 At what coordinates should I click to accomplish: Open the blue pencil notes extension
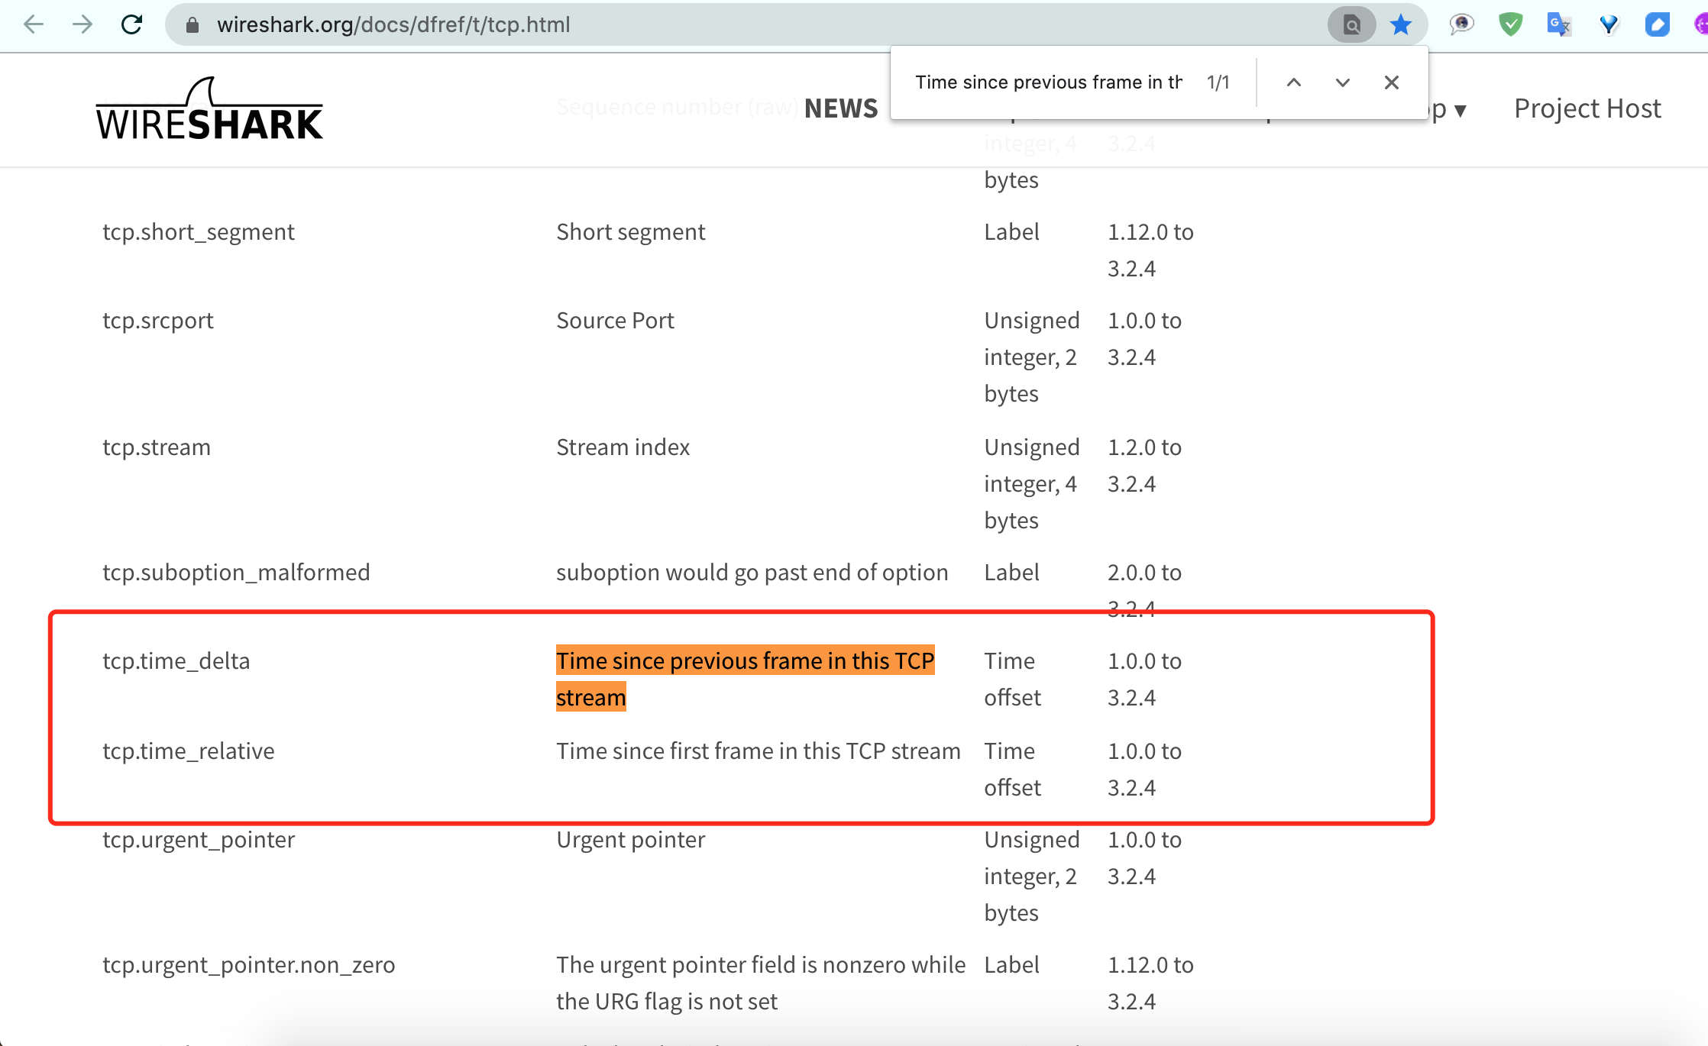[1658, 24]
